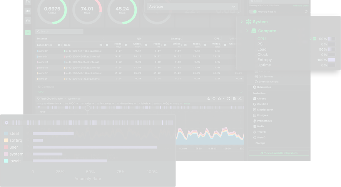
Task: Click the System flower icon
Action: point(249,21)
